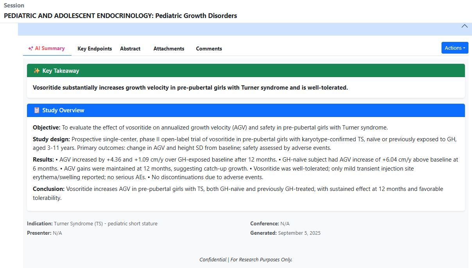Open the Abstract tab
The image size is (472, 268).
[x=130, y=49]
